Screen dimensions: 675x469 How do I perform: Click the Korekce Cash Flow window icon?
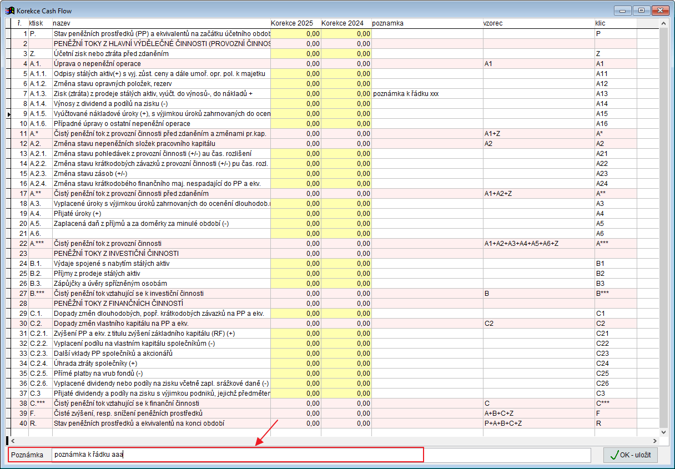click(x=9, y=11)
